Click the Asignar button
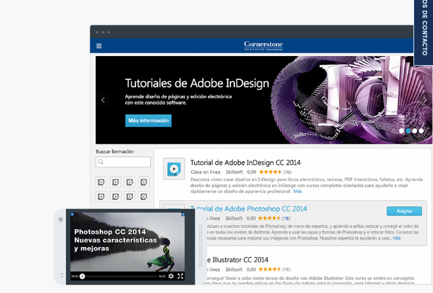The image size is (433, 293). point(404,211)
